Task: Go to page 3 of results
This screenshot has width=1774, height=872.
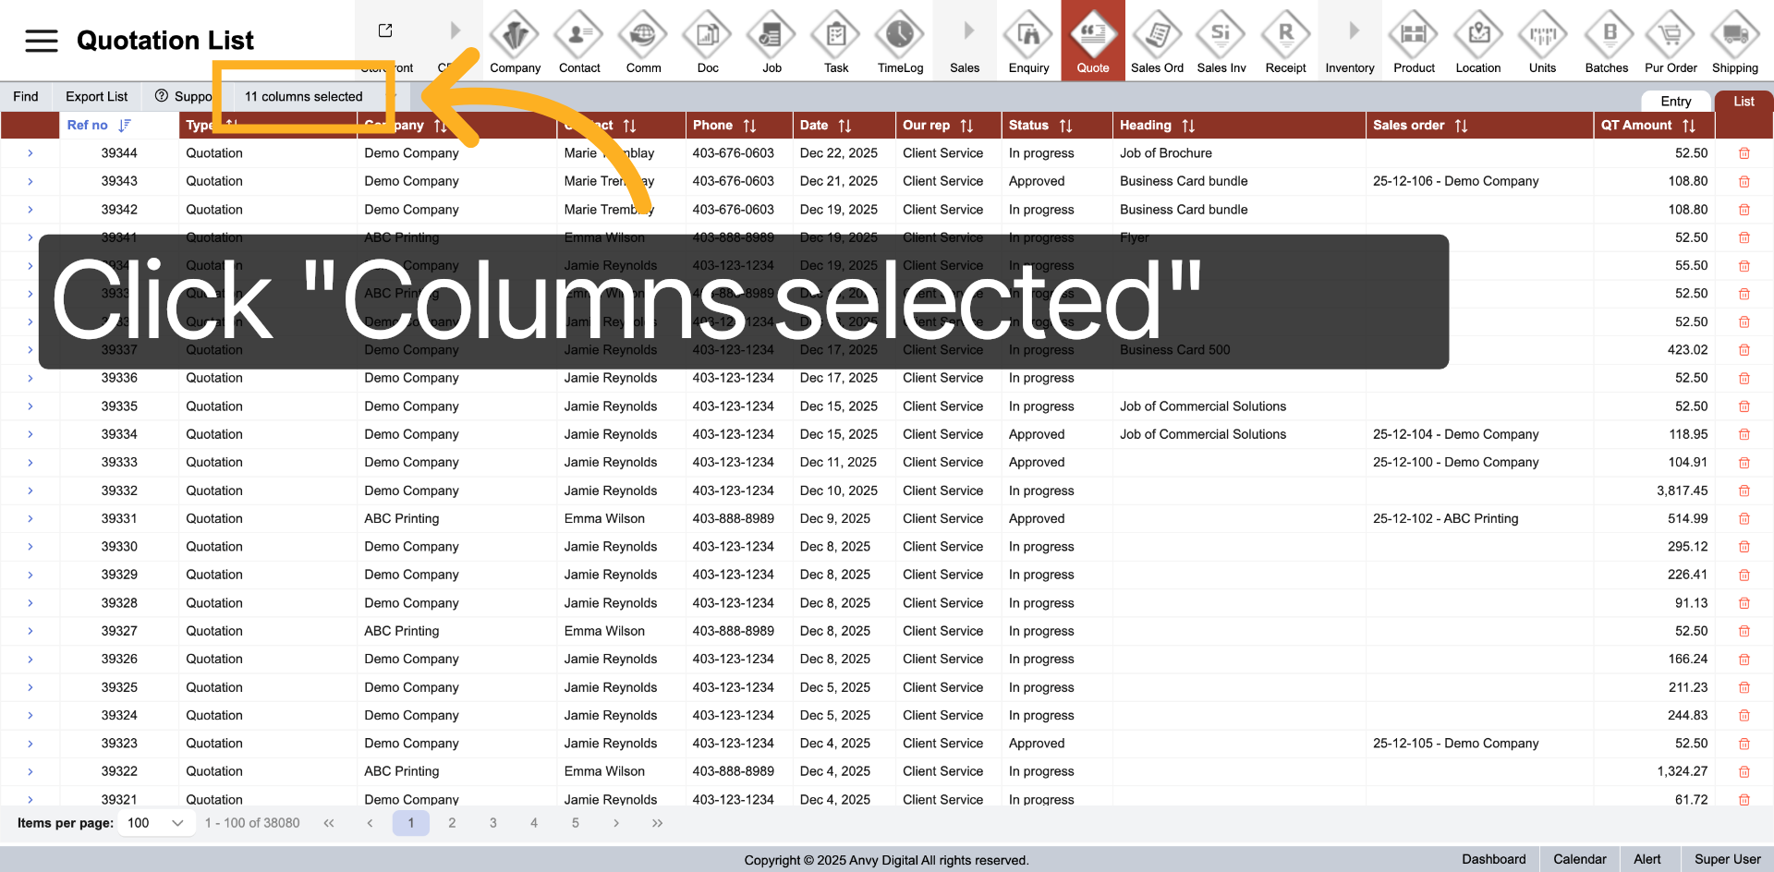Action: (492, 823)
